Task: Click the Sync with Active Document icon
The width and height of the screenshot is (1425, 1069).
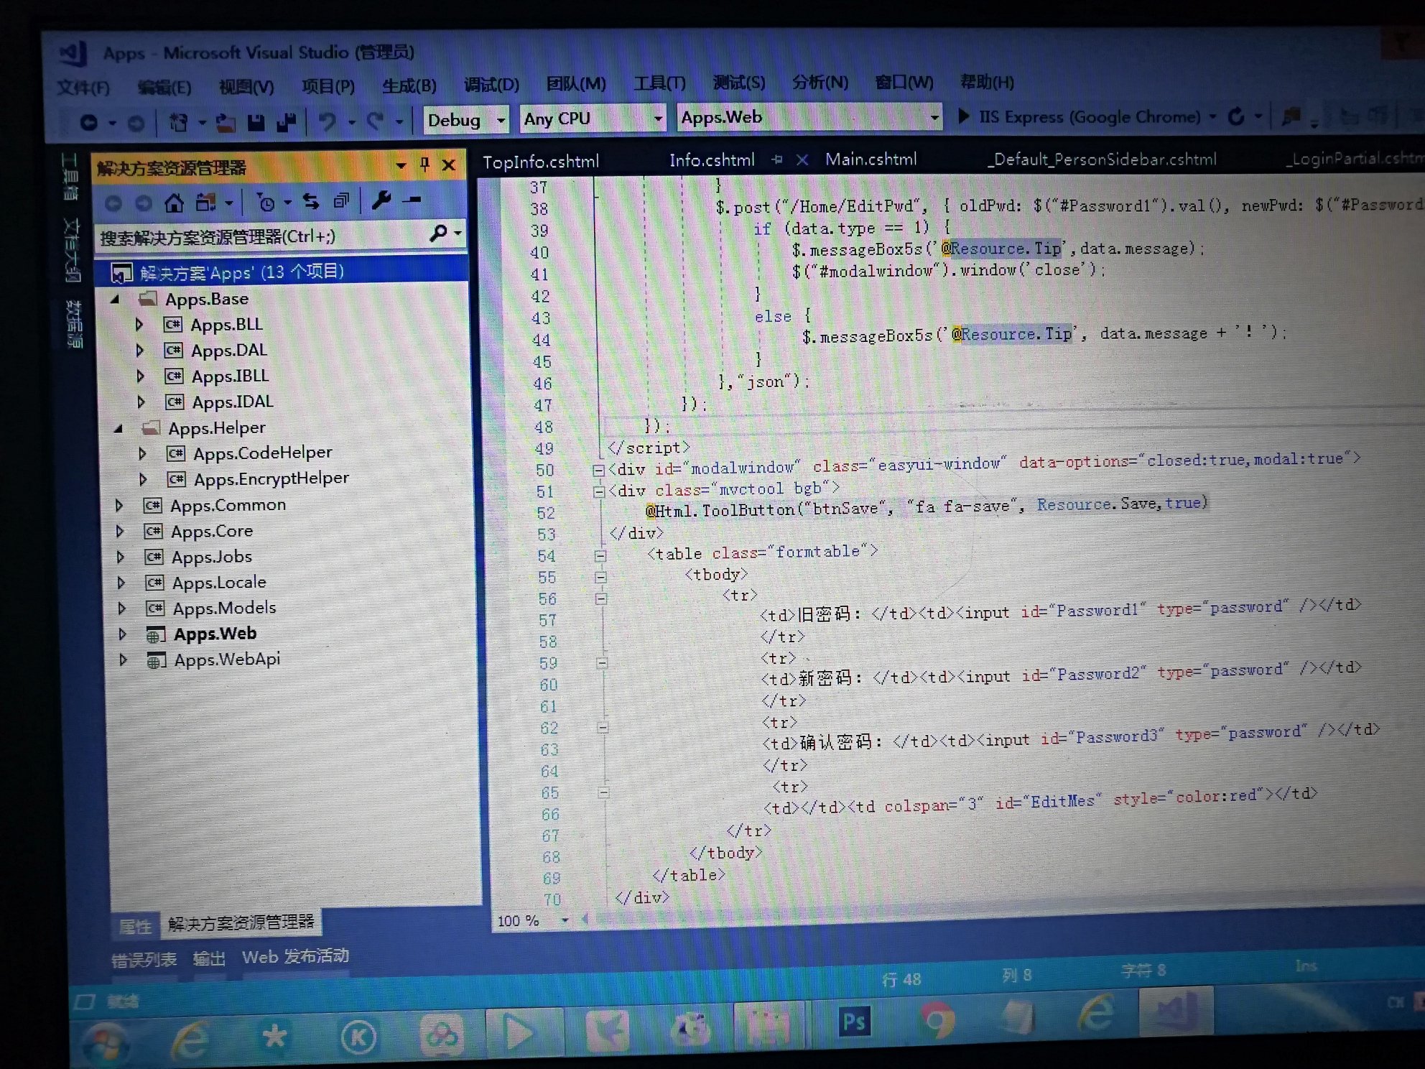Action: point(311,202)
